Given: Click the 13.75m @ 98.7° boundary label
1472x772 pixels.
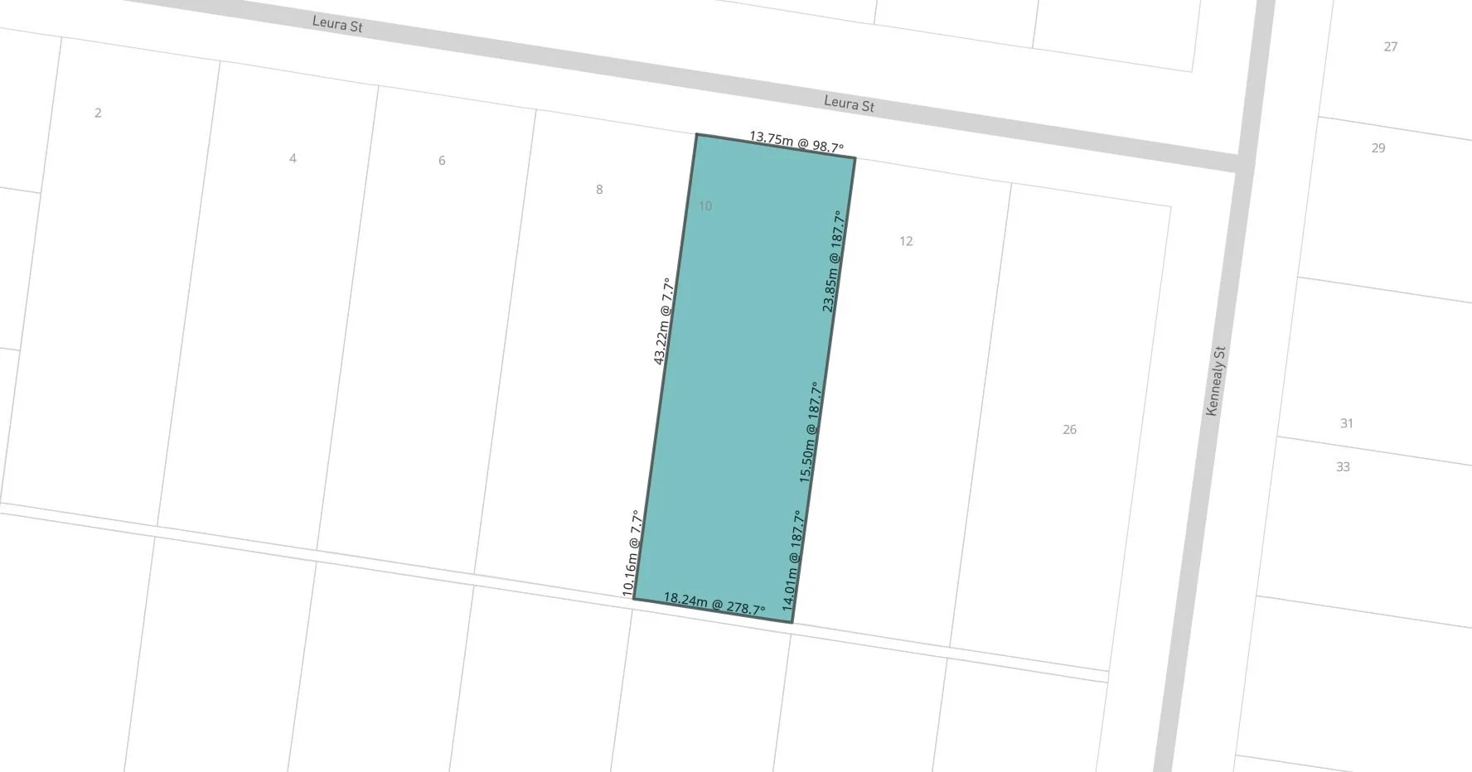Looking at the screenshot, I should pyautogui.click(x=797, y=142).
